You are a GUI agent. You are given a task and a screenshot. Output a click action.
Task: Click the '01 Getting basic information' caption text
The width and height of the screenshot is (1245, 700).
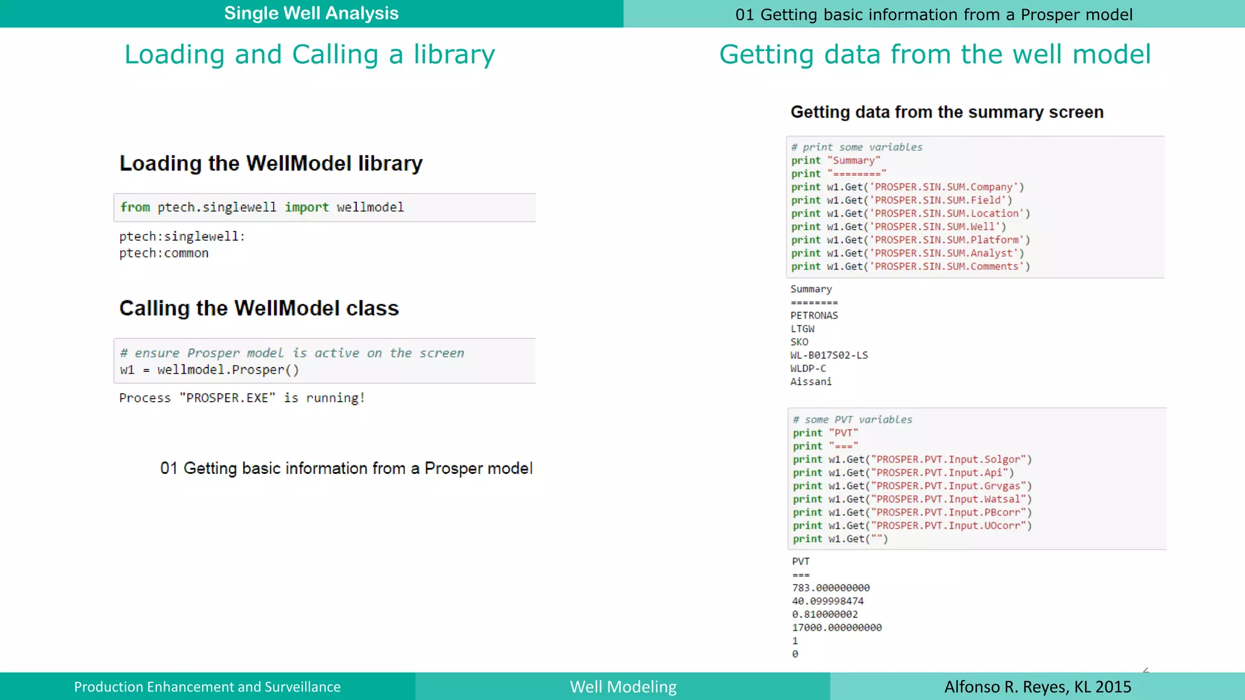tap(346, 468)
